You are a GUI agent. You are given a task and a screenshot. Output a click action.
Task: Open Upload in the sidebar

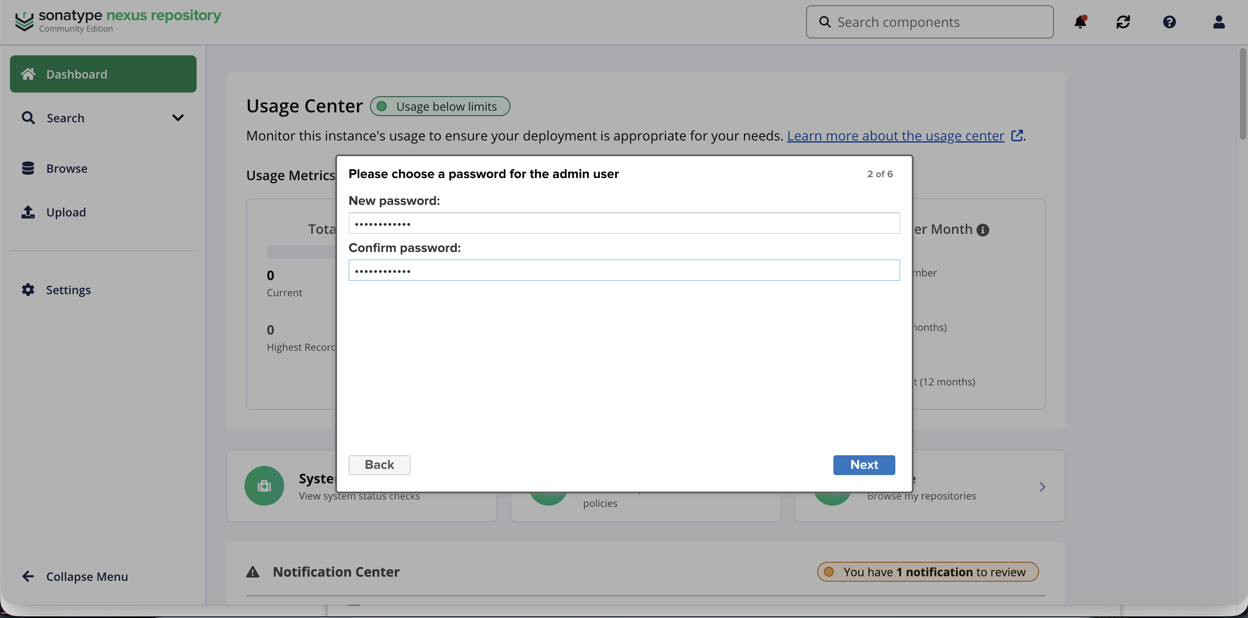click(66, 212)
